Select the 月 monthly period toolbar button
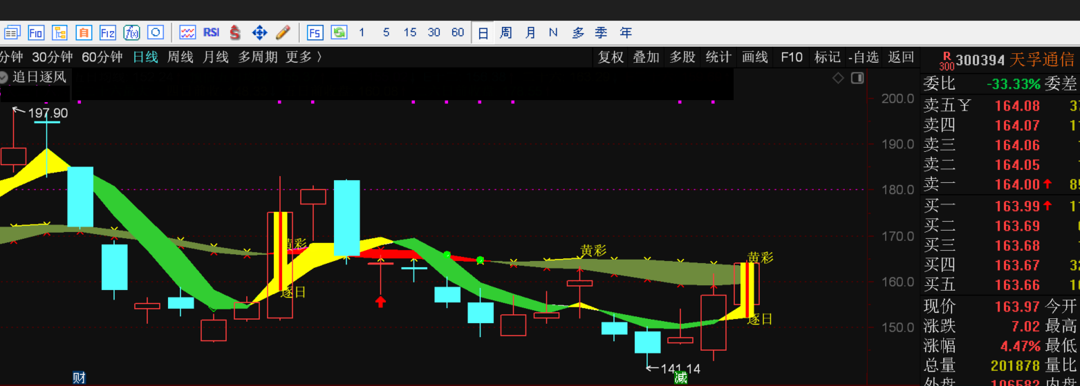 pyautogui.click(x=530, y=32)
